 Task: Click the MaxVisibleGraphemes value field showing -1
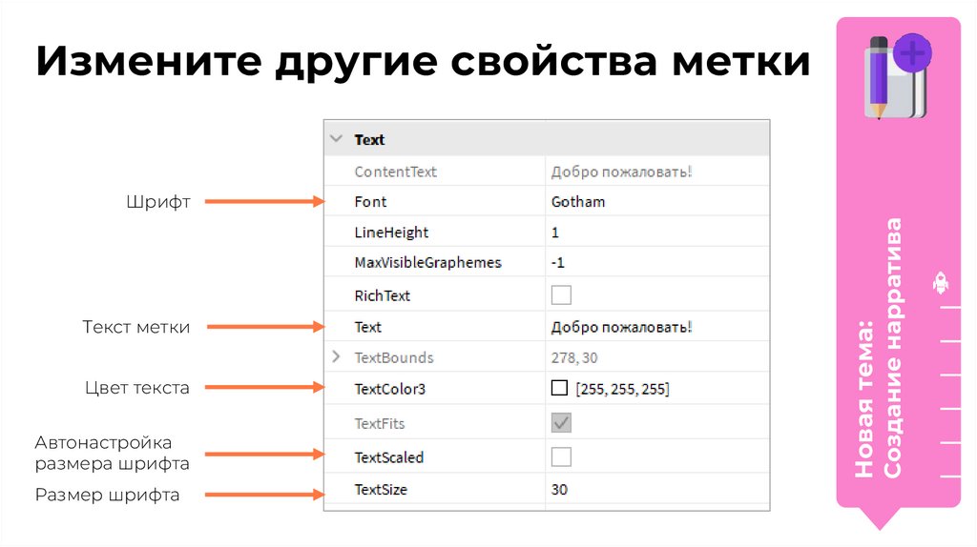[656, 262]
